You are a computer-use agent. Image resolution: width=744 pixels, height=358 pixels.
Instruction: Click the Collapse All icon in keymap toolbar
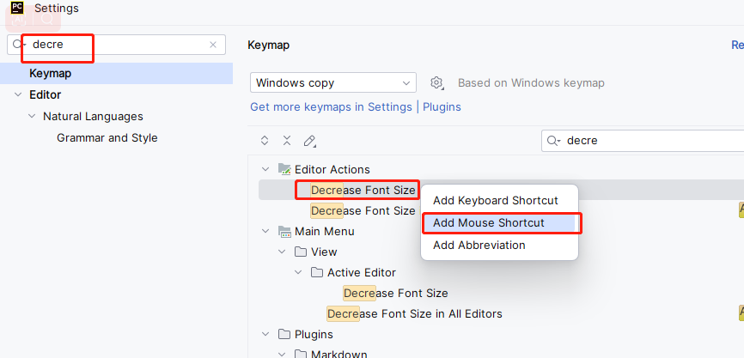(x=287, y=140)
